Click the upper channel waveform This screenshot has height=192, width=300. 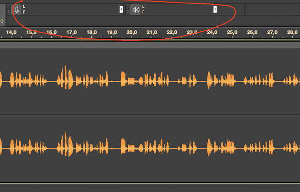click(150, 82)
